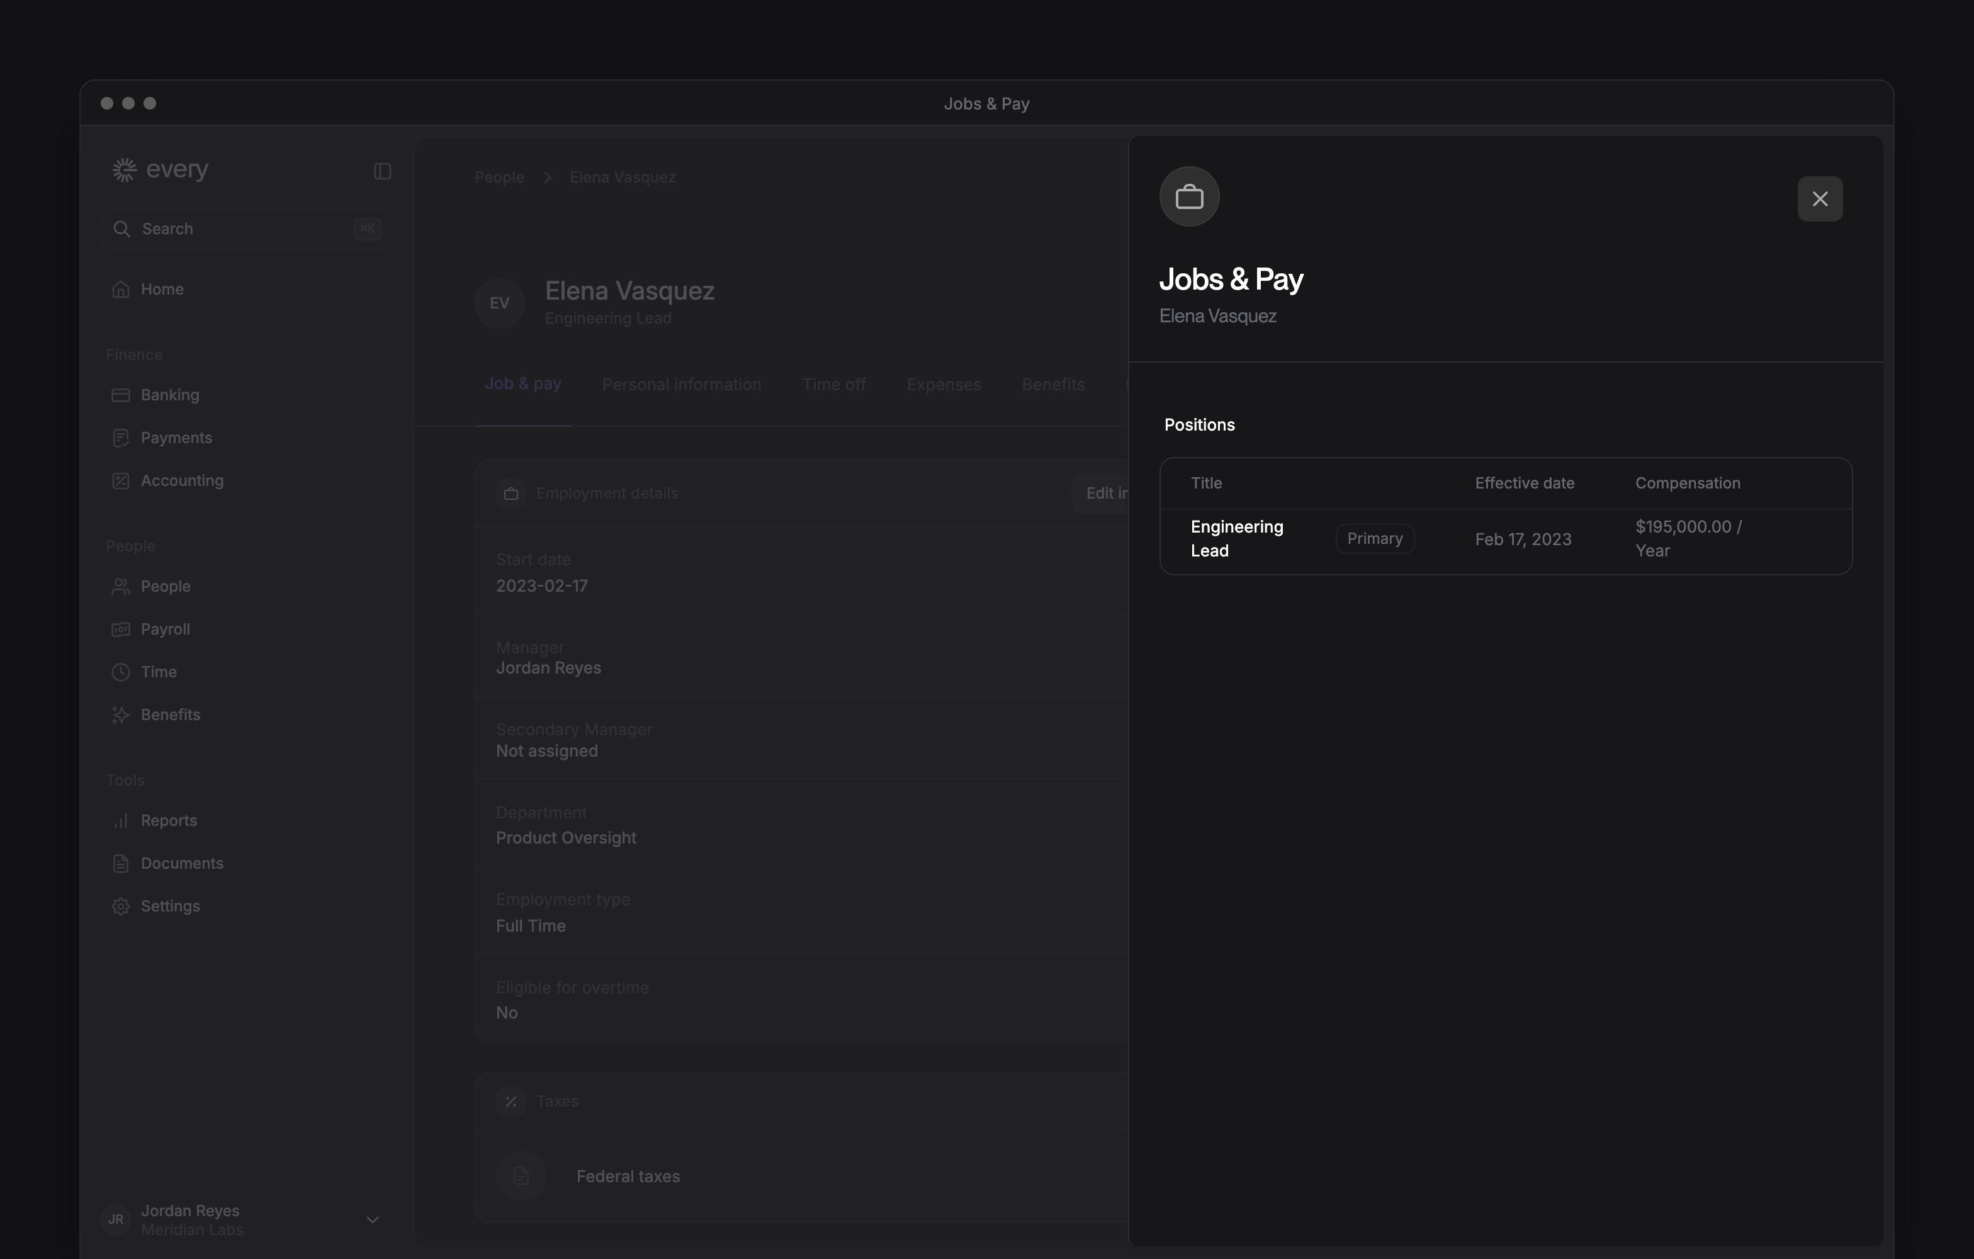Click the EV avatar circle
The height and width of the screenshot is (1259, 1974).
pyautogui.click(x=499, y=303)
